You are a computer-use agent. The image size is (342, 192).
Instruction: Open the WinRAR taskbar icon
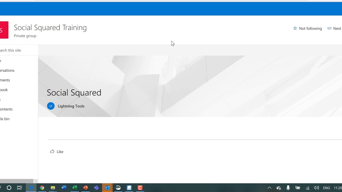point(129,188)
